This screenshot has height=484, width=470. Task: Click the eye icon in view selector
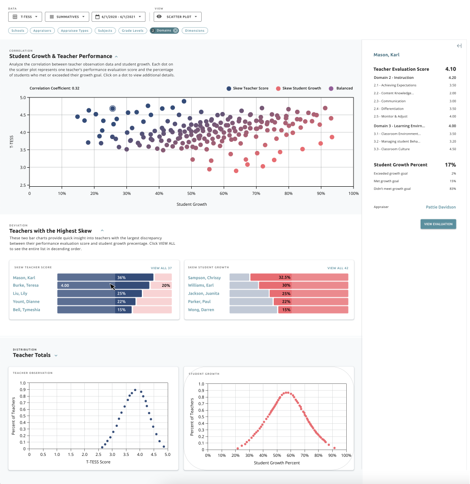point(159,17)
